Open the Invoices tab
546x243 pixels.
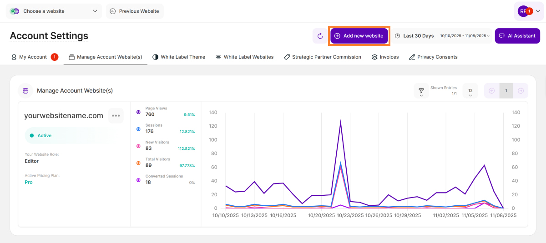[385, 57]
